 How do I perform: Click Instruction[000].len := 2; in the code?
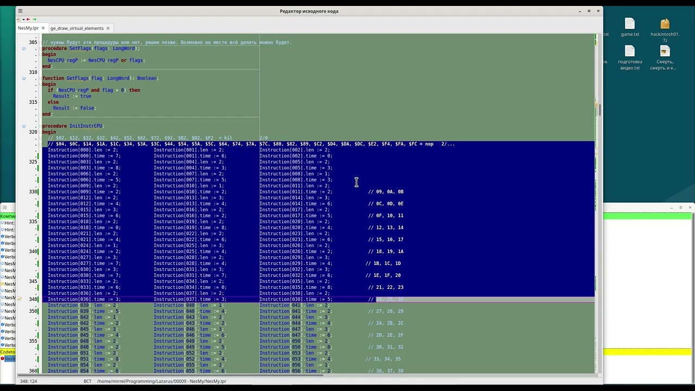point(83,150)
